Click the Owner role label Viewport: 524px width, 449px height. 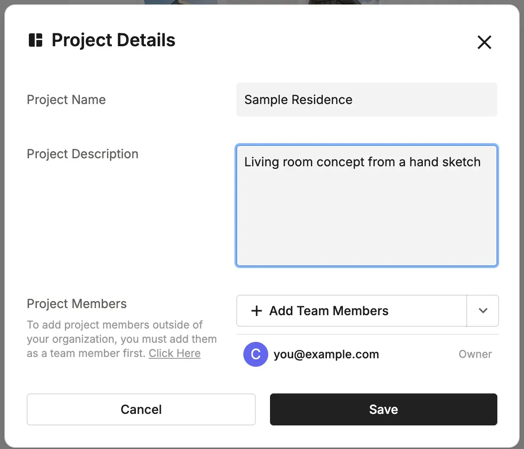tap(475, 354)
